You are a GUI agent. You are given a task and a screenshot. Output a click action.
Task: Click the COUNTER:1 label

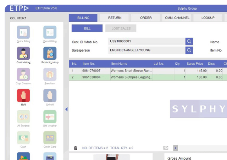pyautogui.click(x=18, y=18)
